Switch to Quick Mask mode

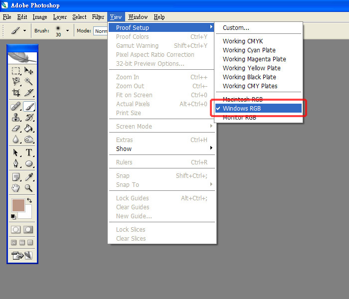click(28, 229)
